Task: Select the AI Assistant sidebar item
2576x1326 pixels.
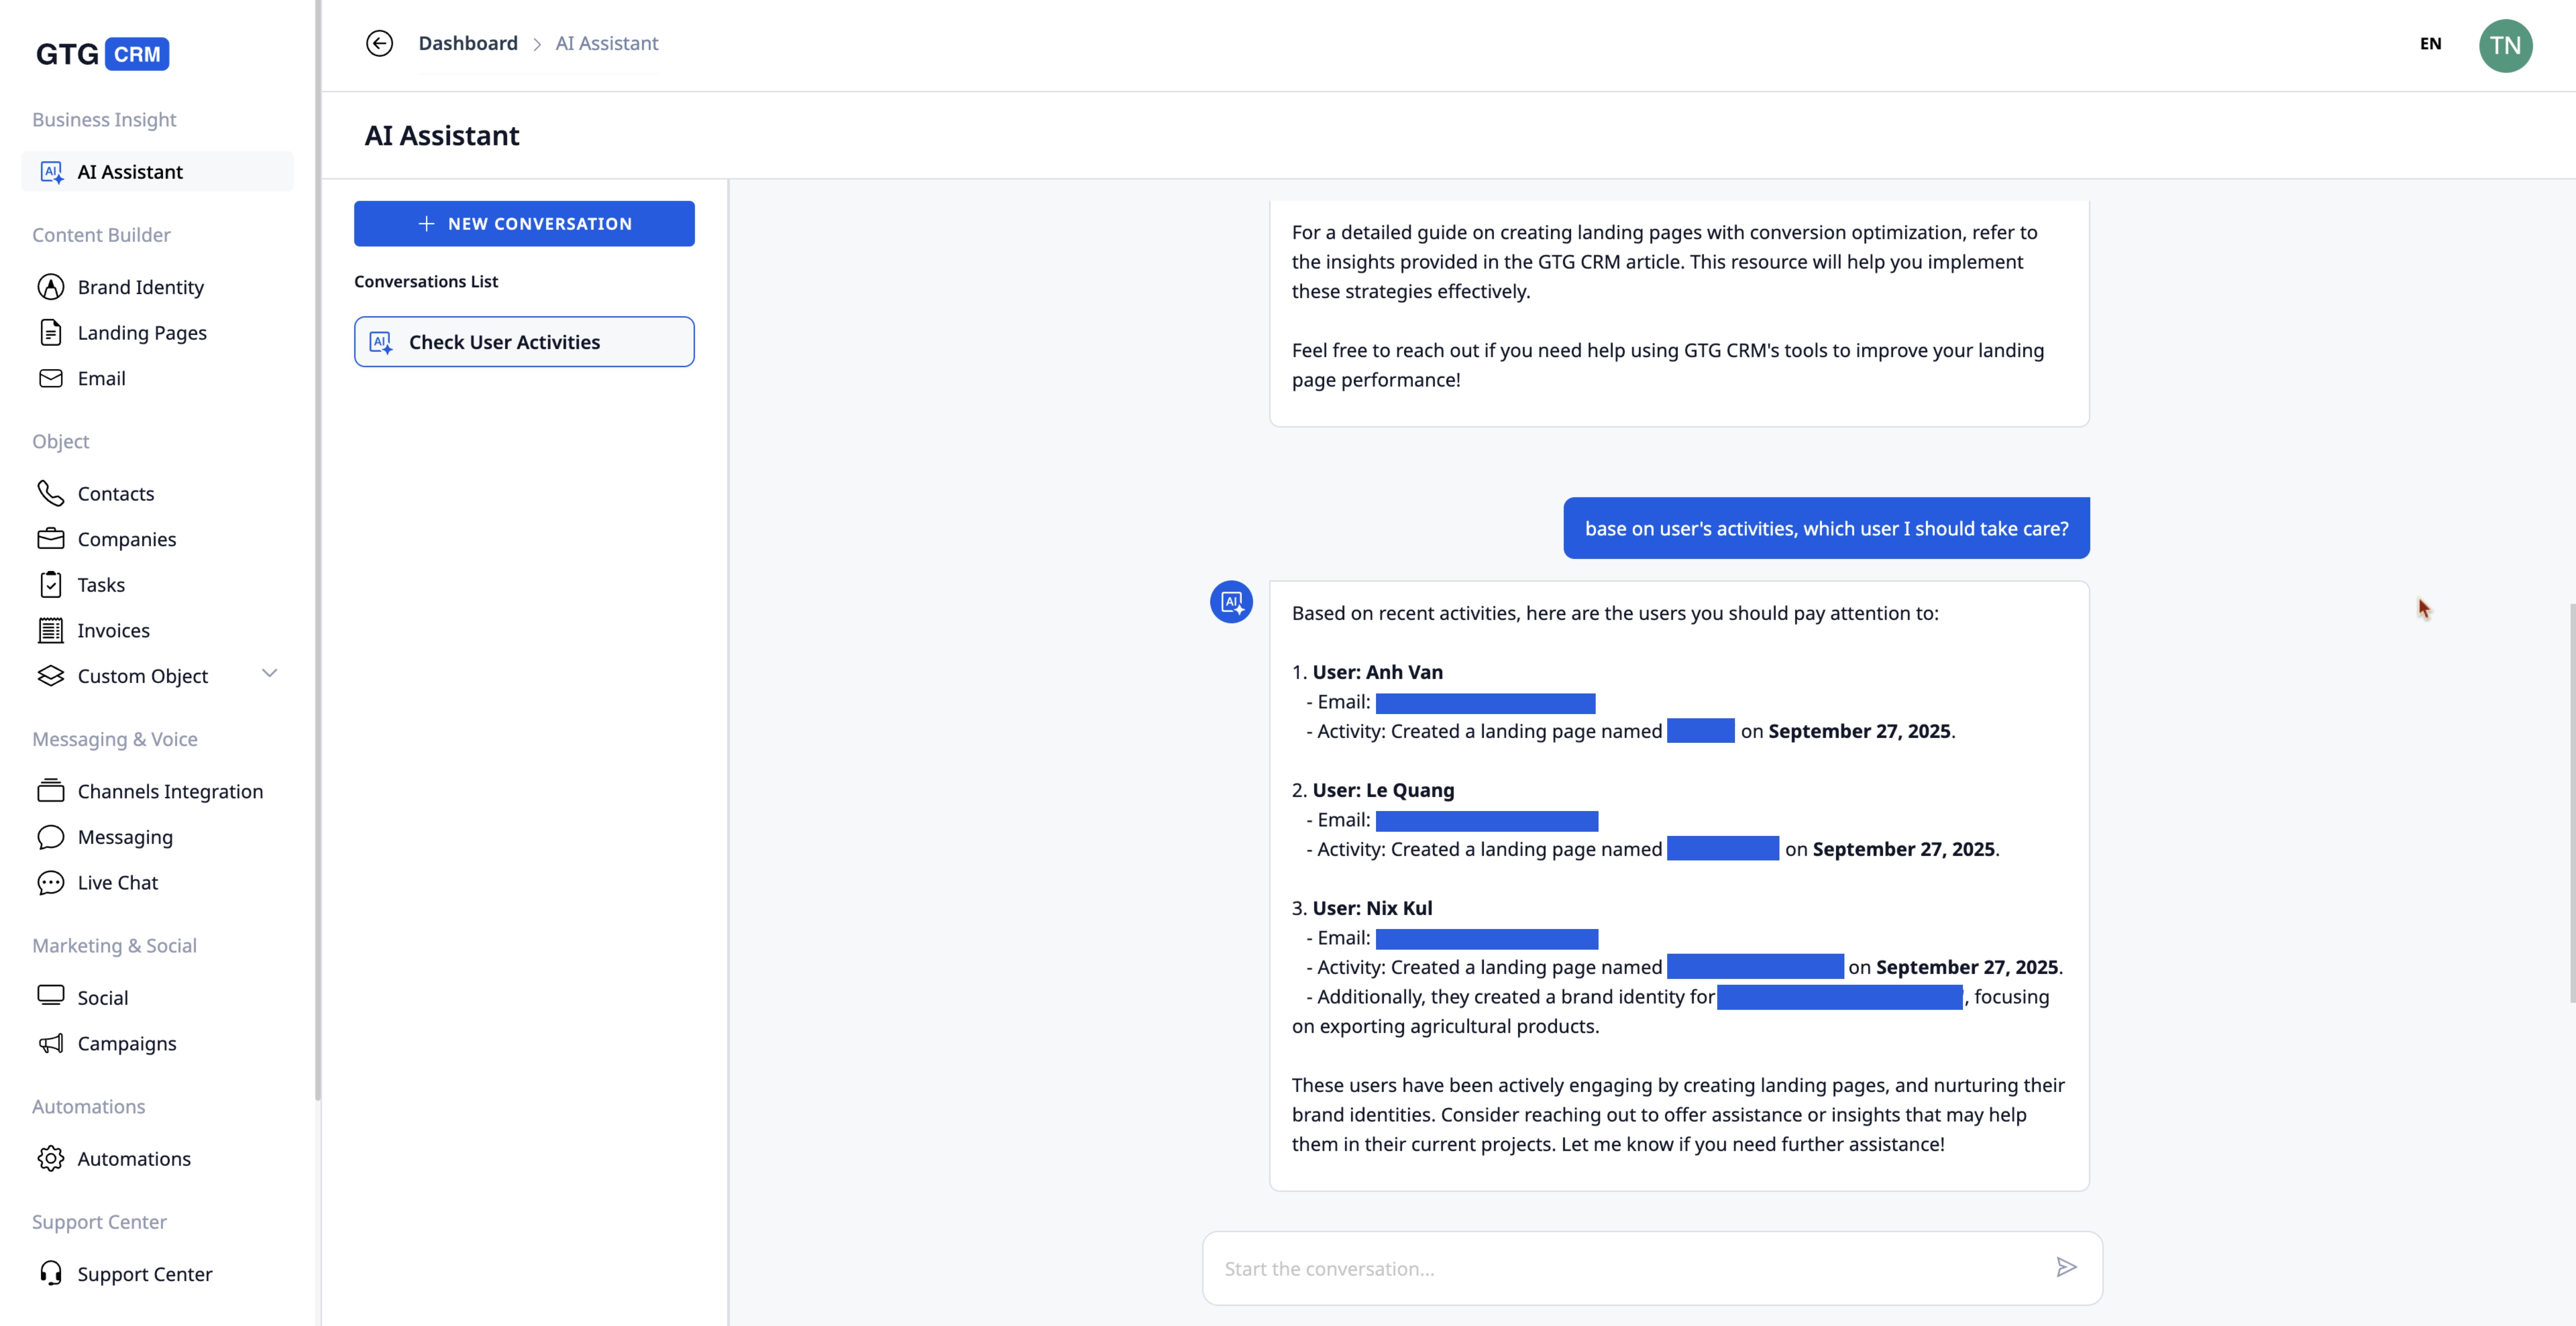Action: [130, 172]
